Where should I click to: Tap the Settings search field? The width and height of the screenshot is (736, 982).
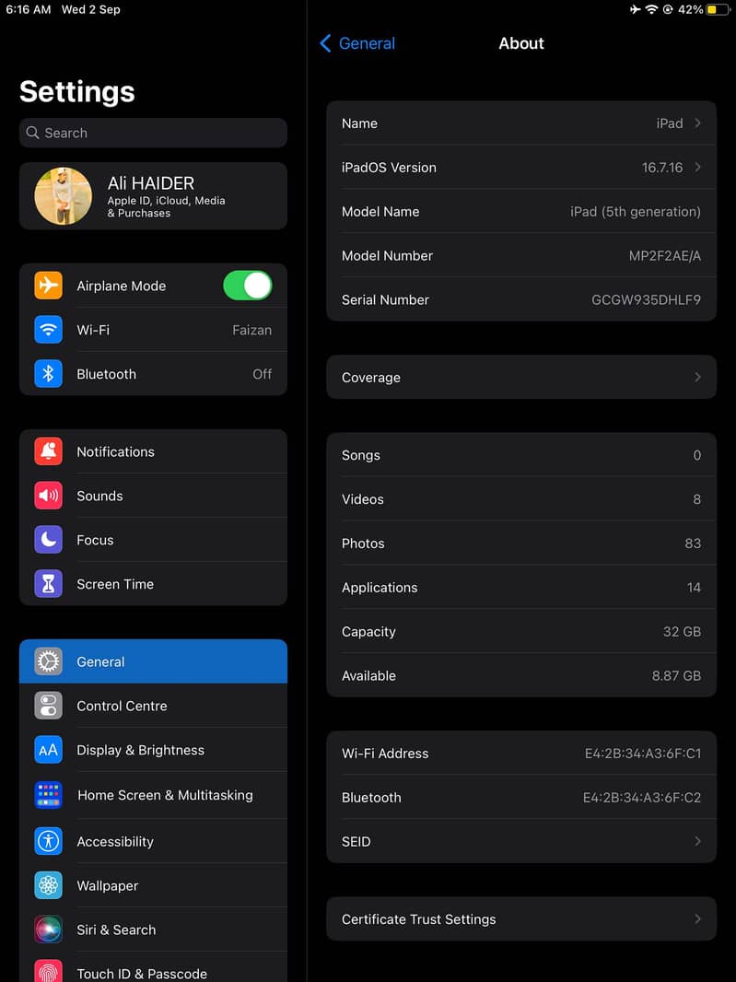pos(154,133)
